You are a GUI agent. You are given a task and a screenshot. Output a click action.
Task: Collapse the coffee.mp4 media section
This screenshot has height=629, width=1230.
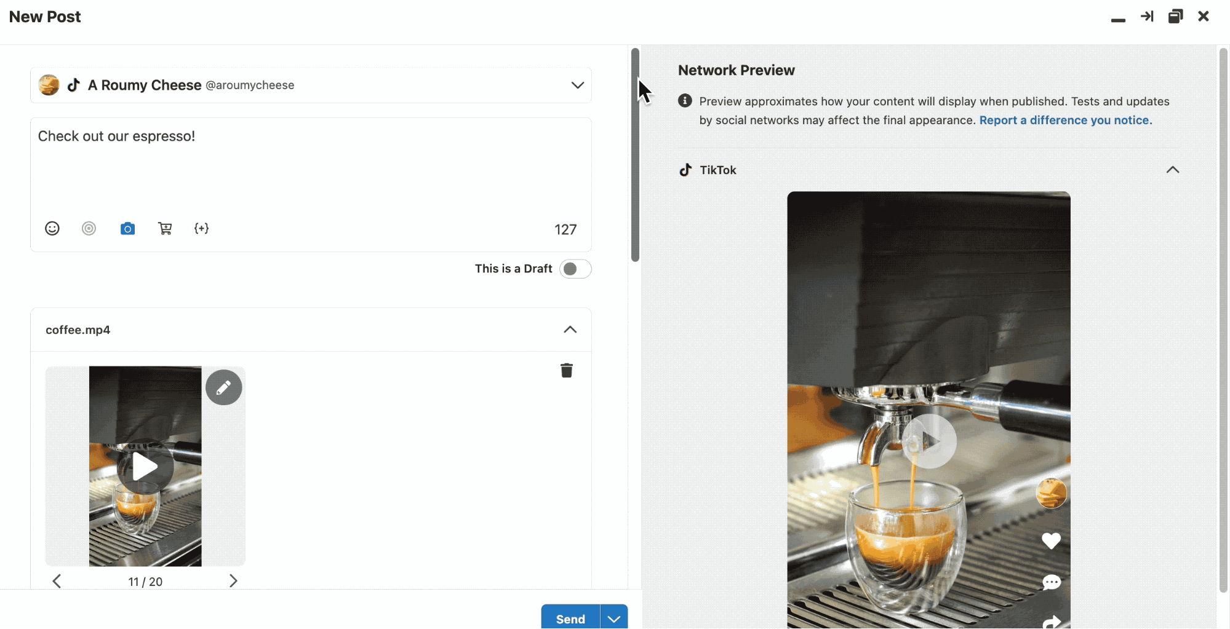point(570,330)
